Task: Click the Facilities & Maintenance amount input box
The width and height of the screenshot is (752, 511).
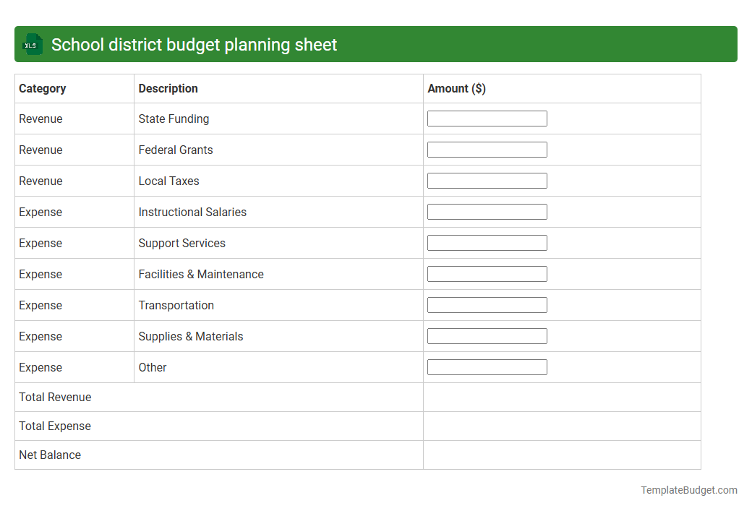Action: click(487, 273)
